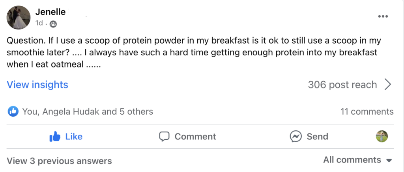Click the speech bubble Comment icon
404x172 pixels.
point(164,137)
